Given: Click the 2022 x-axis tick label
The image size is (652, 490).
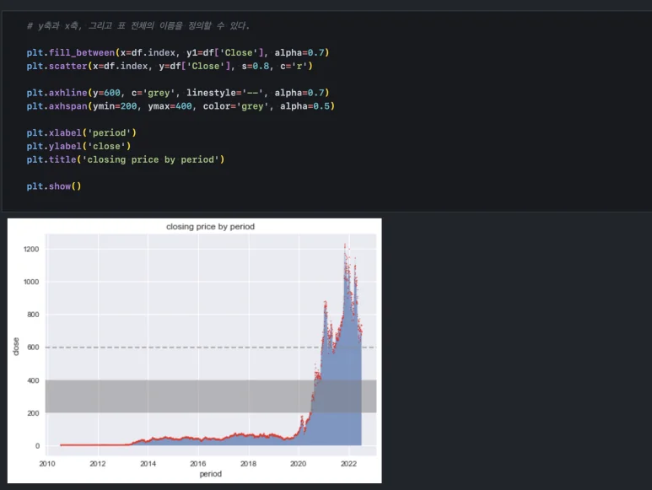Looking at the screenshot, I should [348, 464].
